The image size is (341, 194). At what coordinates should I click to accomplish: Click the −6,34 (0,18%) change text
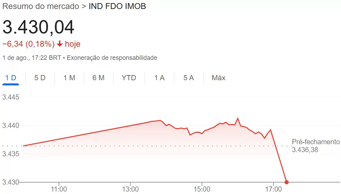click(x=29, y=44)
